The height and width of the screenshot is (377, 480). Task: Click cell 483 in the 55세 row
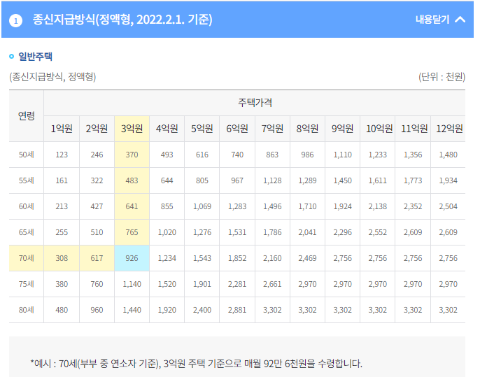point(132,180)
